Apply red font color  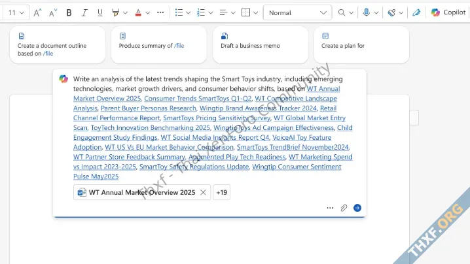138,12
